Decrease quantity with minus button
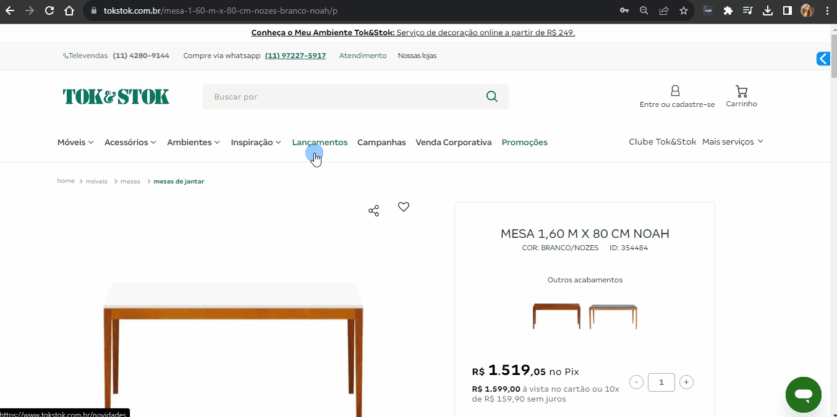Image resolution: width=837 pixels, height=417 pixels. [637, 382]
